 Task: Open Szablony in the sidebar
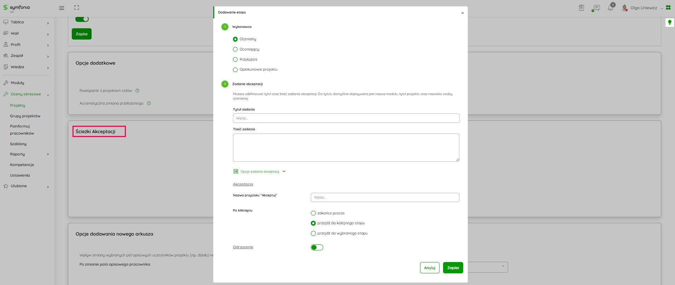pos(18,144)
